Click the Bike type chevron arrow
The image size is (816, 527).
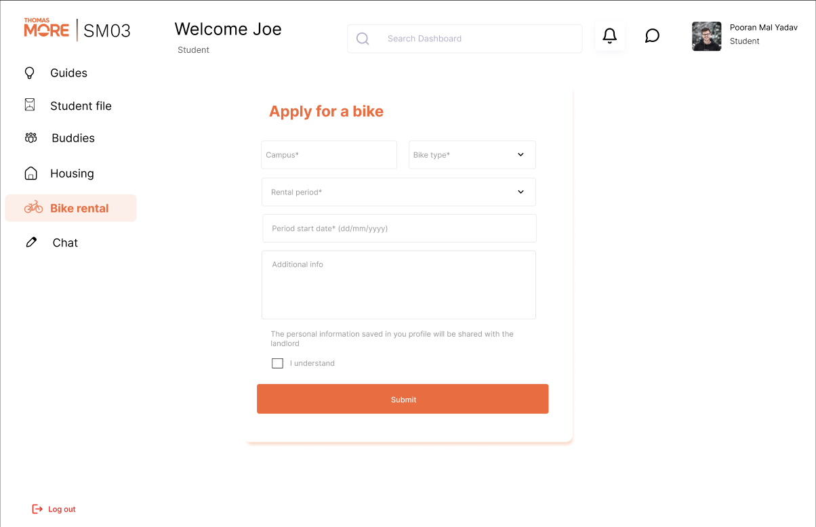(521, 154)
